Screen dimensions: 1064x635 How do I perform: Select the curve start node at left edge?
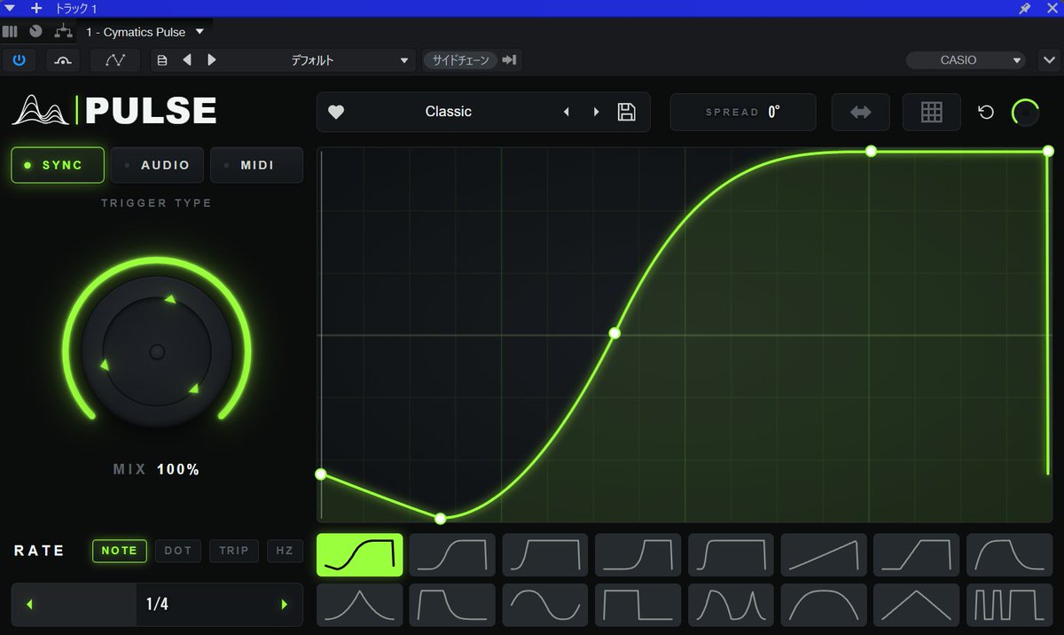click(321, 474)
